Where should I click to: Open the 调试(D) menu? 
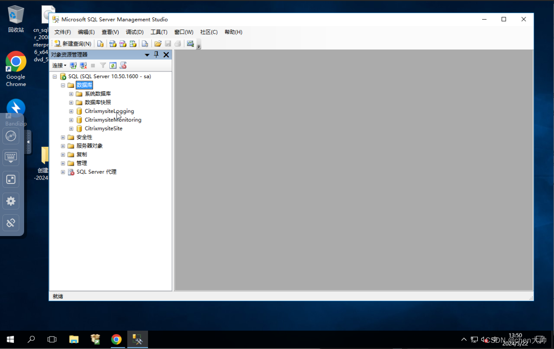(x=135, y=32)
